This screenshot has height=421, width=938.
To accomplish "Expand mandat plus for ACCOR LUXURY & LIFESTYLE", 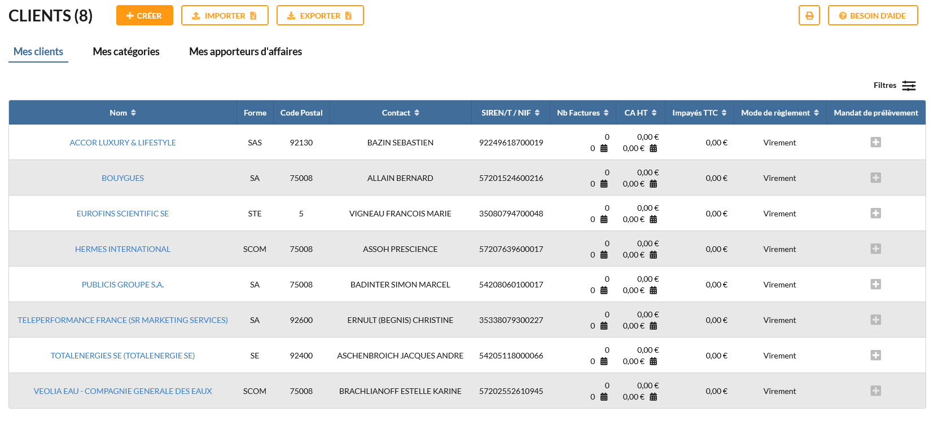I will tap(876, 142).
